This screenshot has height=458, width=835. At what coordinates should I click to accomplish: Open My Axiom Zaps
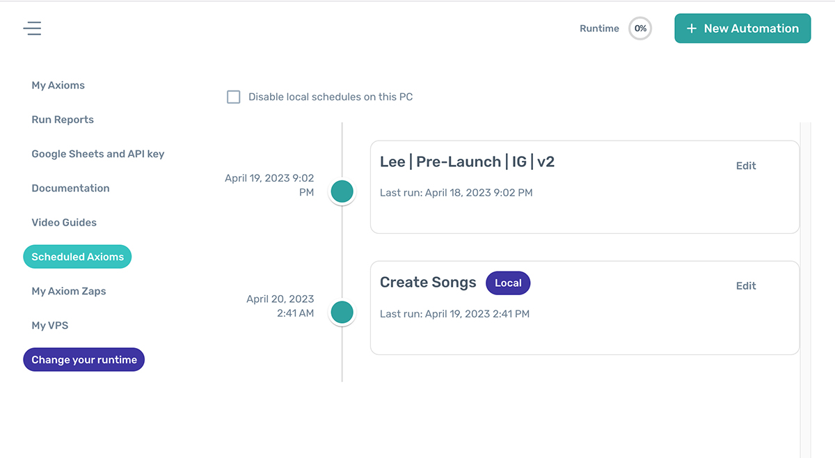[x=68, y=291]
